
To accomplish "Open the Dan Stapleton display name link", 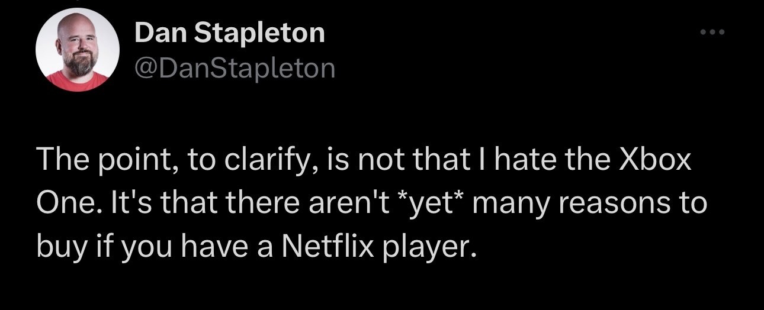I will click(230, 33).
